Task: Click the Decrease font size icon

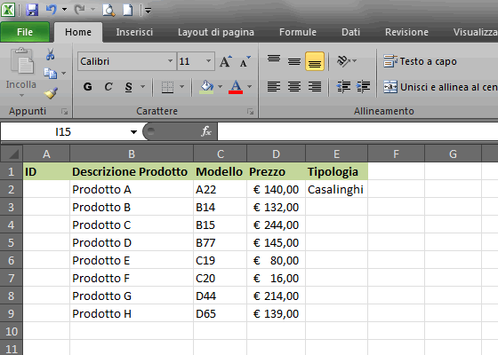Action: point(245,61)
